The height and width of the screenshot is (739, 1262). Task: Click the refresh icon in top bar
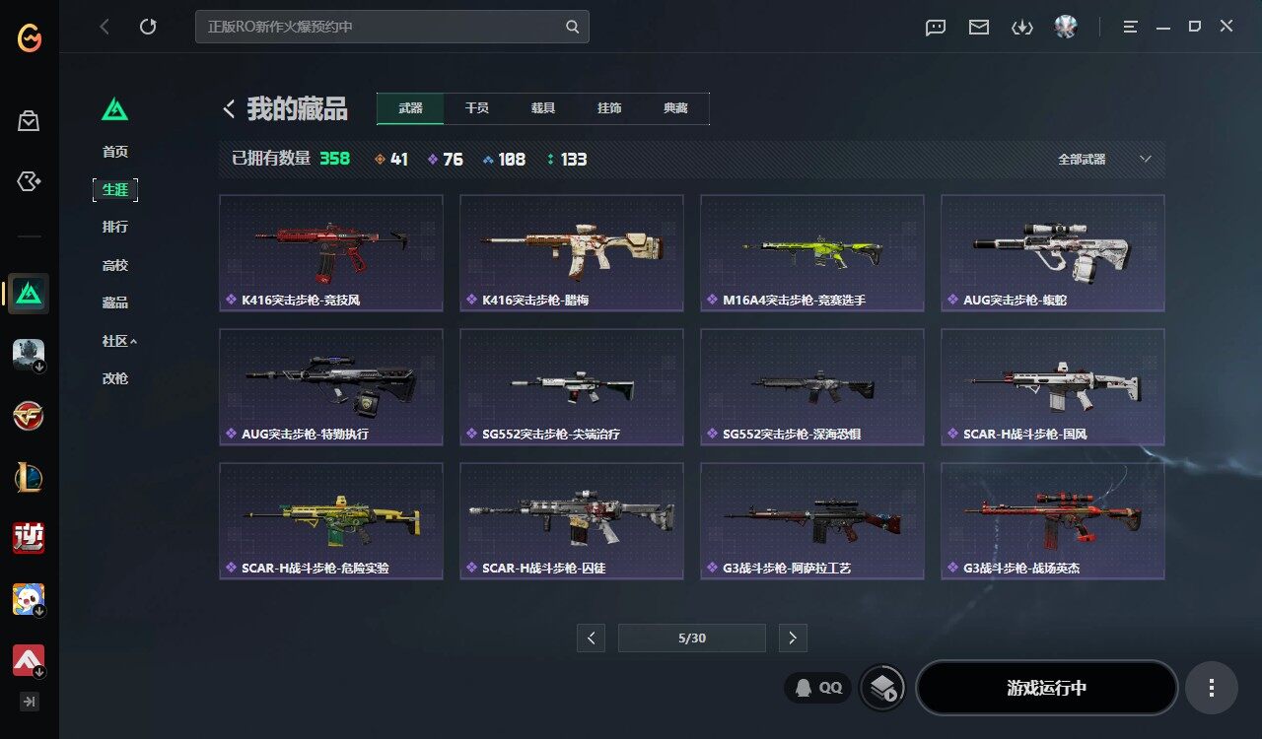[148, 27]
